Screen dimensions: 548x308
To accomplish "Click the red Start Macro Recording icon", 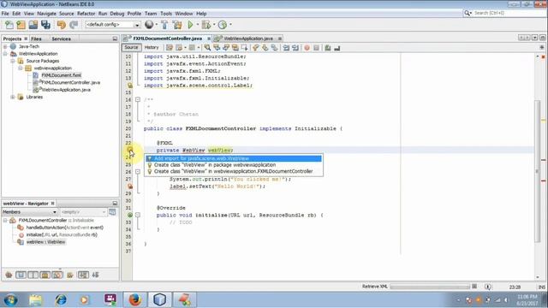I will pyautogui.click(x=307, y=48).
